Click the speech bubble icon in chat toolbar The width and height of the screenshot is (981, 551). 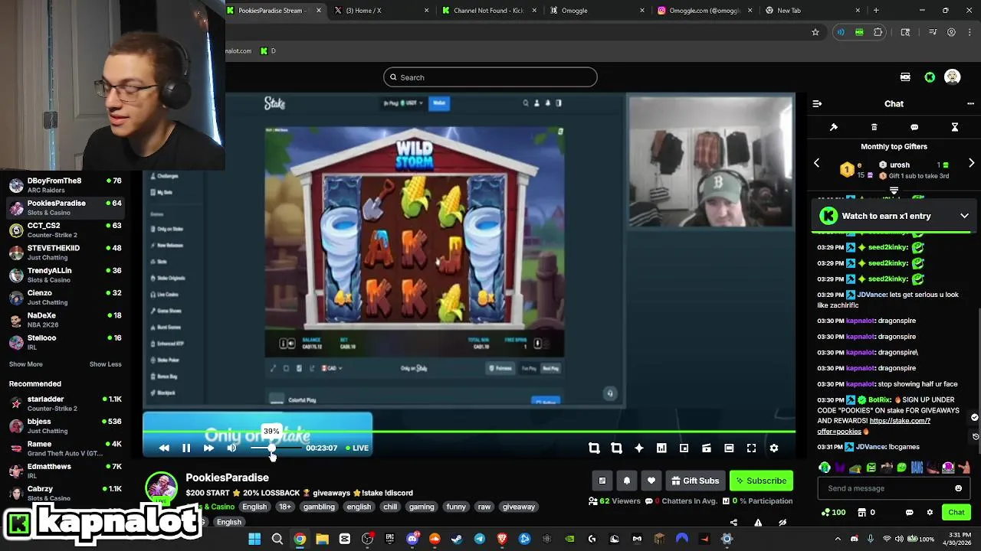tap(914, 127)
